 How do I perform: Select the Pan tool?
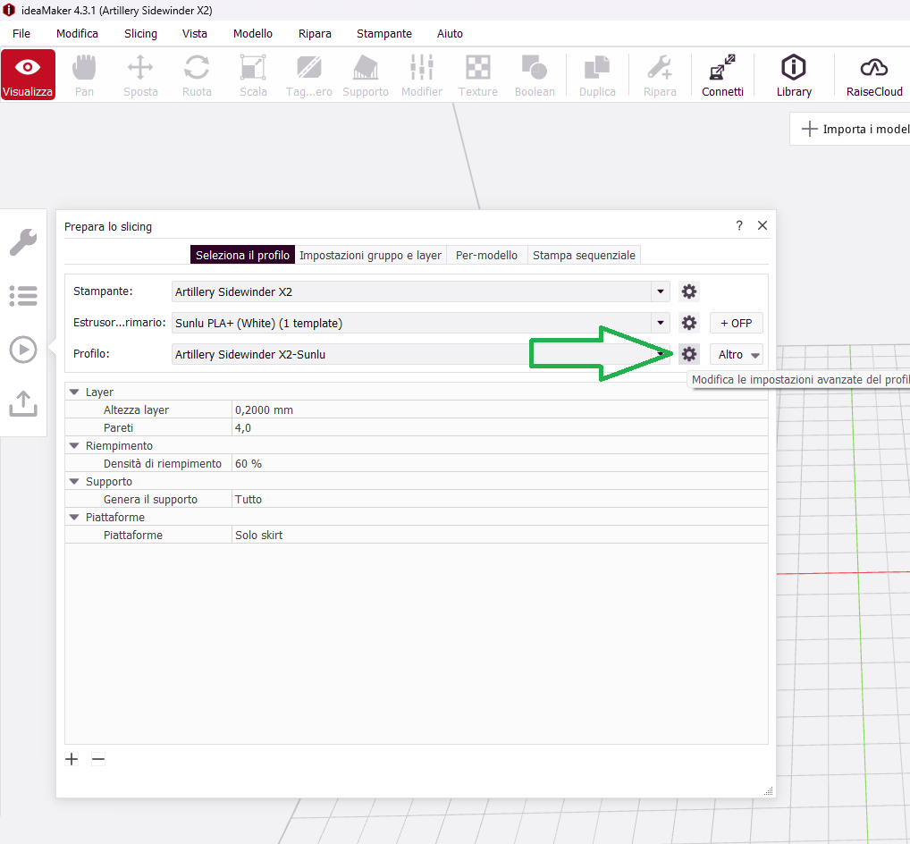coord(84,75)
